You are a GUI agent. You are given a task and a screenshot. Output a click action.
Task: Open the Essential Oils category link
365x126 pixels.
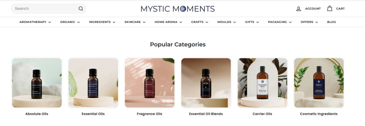(x=93, y=114)
